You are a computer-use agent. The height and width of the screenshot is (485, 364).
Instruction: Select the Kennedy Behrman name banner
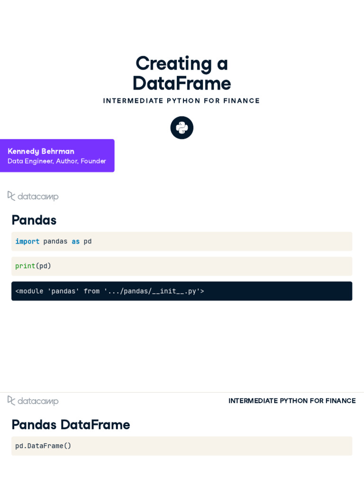(x=57, y=155)
